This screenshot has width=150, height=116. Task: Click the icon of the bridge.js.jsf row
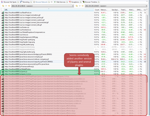[3, 54]
